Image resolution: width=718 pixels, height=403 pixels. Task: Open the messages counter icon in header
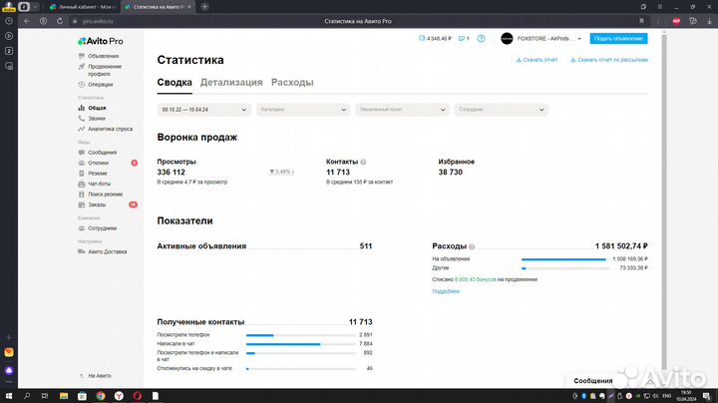[x=464, y=39]
